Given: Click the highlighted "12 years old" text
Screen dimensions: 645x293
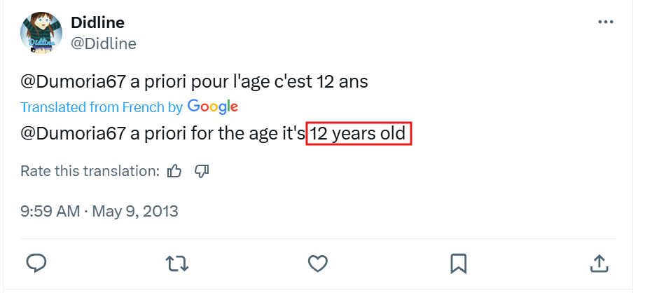Looking at the screenshot, I should pos(359,132).
